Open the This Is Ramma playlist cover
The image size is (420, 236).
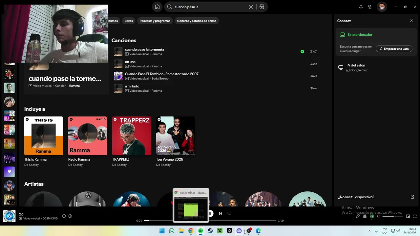(44, 136)
